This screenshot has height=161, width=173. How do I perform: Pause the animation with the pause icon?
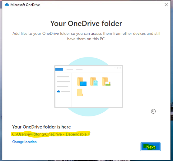(x=153, y=111)
